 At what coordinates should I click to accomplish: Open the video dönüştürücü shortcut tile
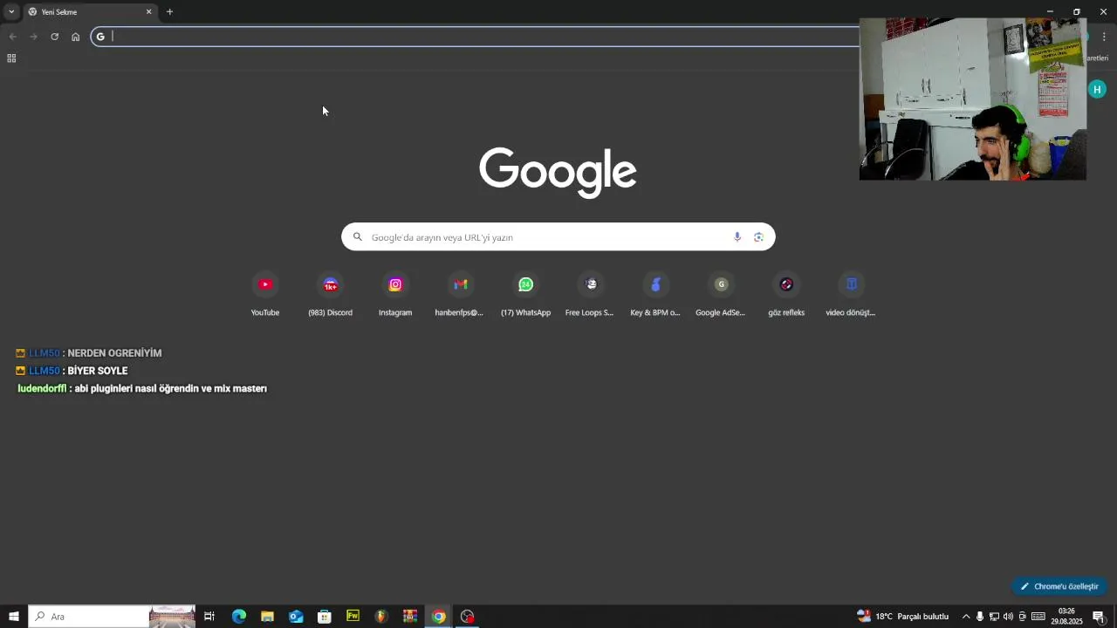click(x=851, y=295)
